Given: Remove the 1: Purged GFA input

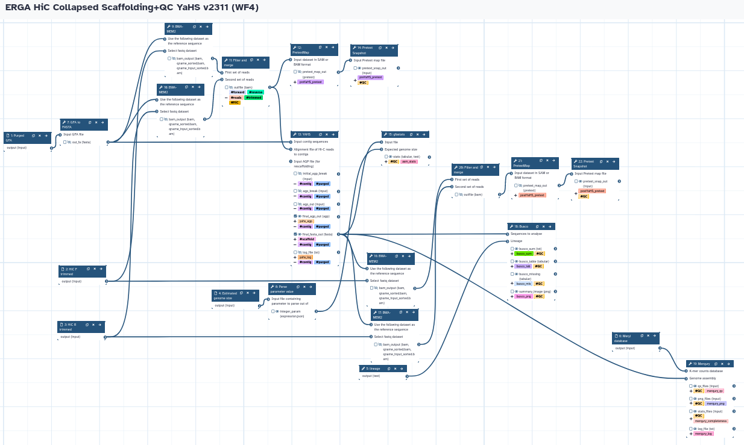Looking at the screenshot, I should tap(40, 135).
